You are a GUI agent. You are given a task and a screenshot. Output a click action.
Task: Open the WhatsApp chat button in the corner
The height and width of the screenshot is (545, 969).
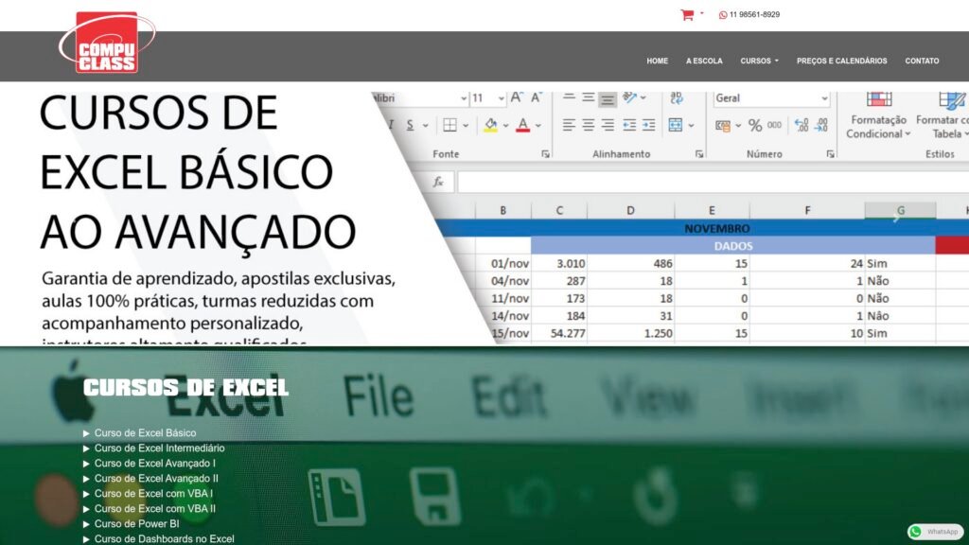click(x=935, y=532)
